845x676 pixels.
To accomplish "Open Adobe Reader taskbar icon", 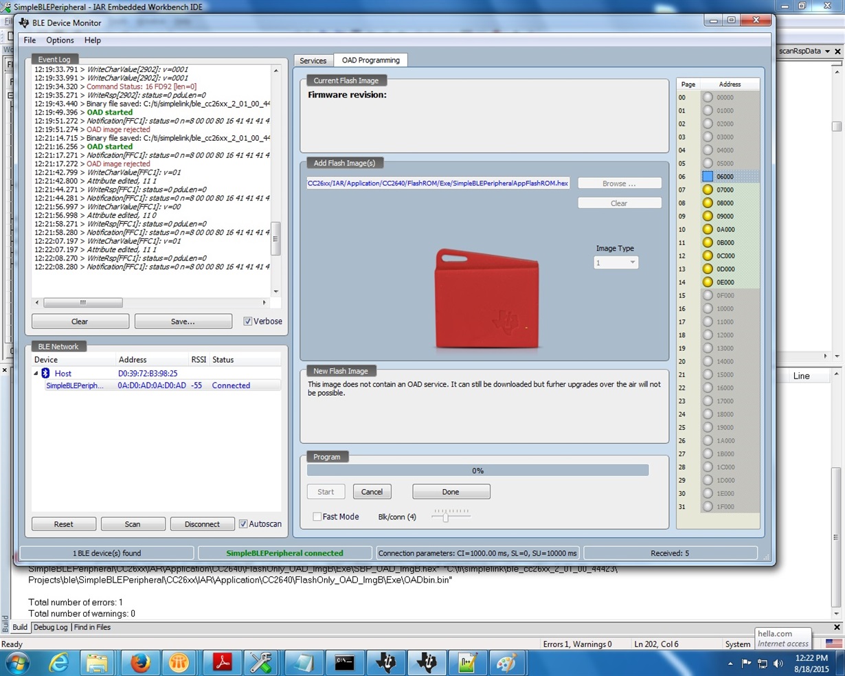I will [x=222, y=663].
